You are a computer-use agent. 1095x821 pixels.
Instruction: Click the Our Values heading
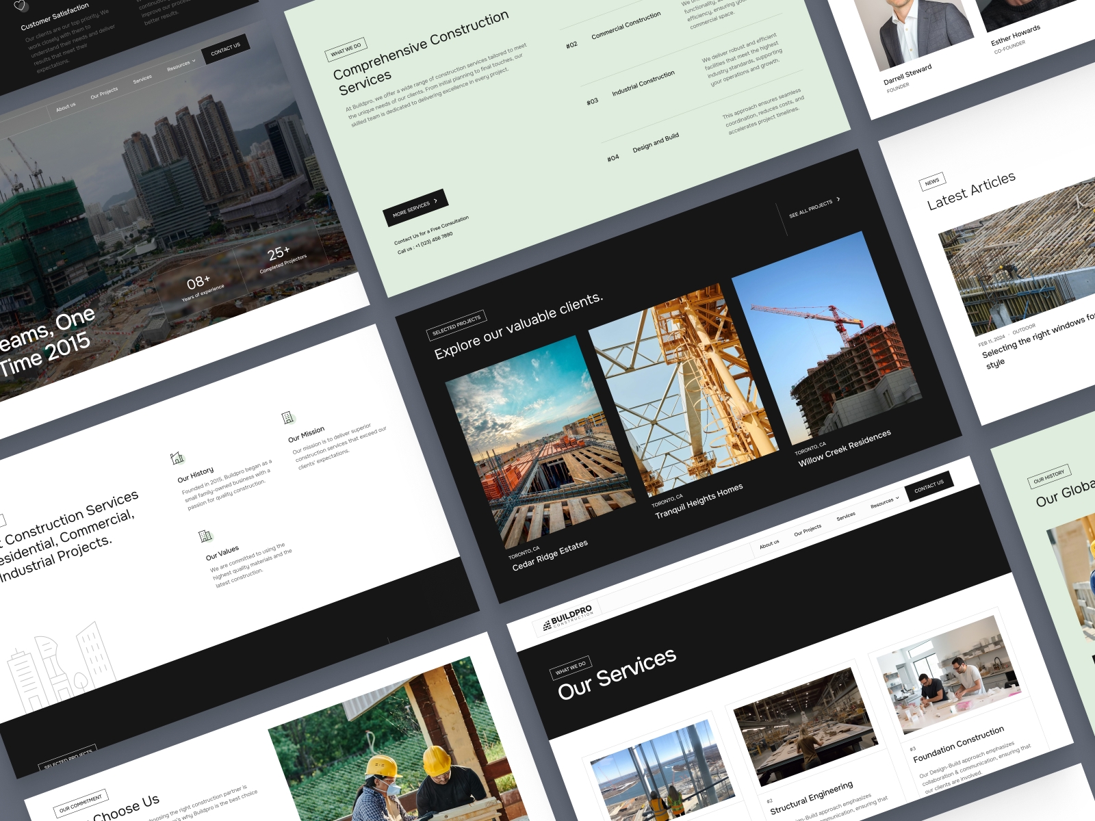tap(222, 552)
